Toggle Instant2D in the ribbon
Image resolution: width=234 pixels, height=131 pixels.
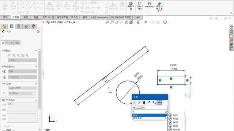click(150, 5)
